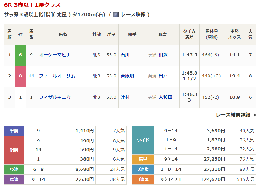Click the 単勝オッズ column header
Image resolution: width=262 pixels, height=188 pixels.
[234, 34]
